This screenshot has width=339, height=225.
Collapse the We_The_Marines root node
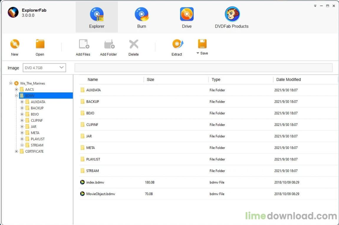click(11, 83)
